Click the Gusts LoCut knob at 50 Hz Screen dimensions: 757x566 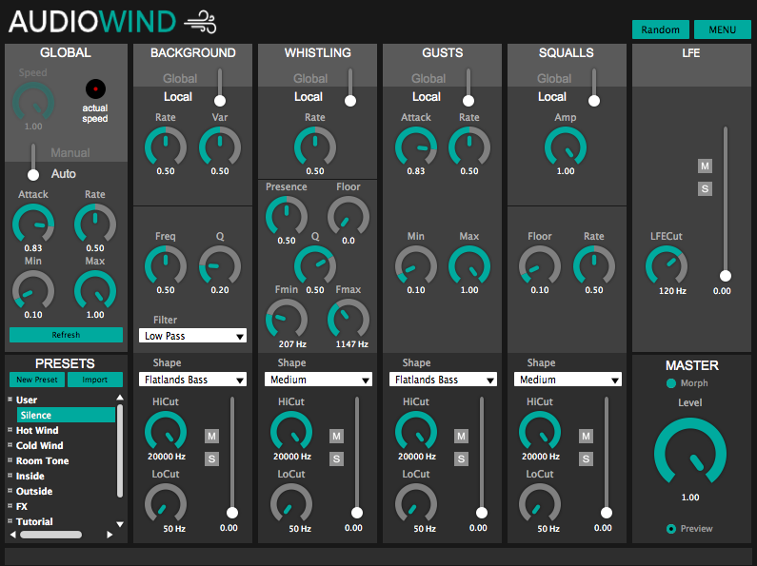(x=416, y=504)
